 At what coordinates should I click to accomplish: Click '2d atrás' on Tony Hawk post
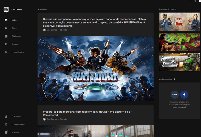63,119
